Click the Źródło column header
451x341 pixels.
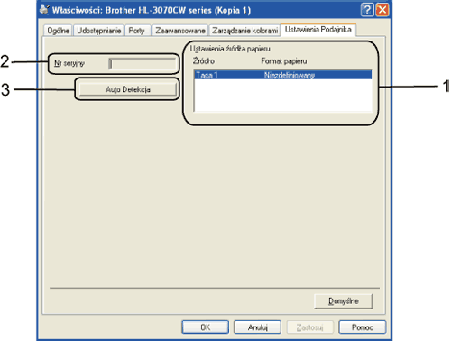coord(204,61)
